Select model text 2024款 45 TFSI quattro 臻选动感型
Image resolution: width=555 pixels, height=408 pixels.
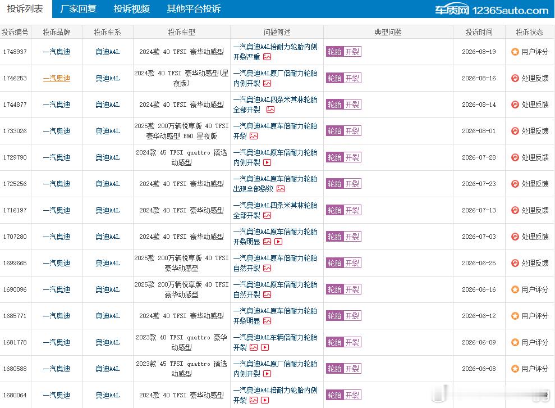click(x=182, y=157)
